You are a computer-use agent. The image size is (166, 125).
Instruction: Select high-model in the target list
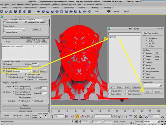tap(113, 37)
